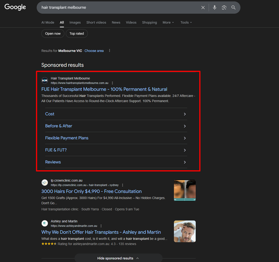Switch to AI Mode tab
Image resolution: width=279 pixels, height=262 pixels.
pyautogui.click(x=48, y=22)
